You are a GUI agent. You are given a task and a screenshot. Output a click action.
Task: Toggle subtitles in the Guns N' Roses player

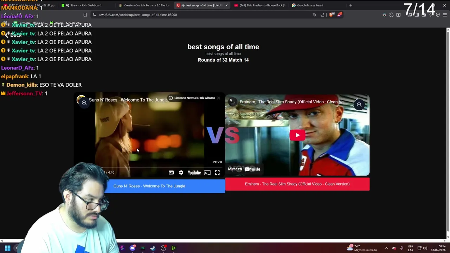coord(171,173)
